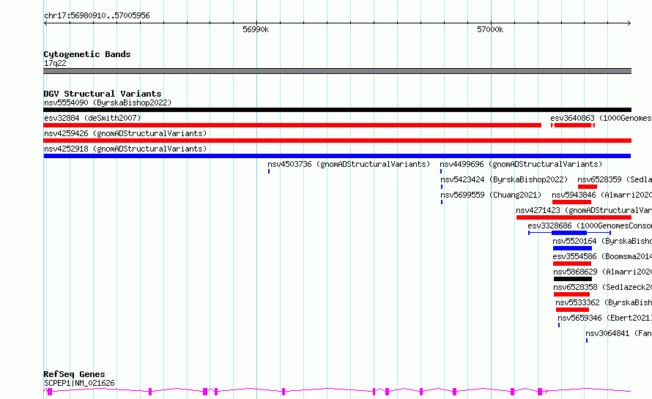Click the nsv5943846 red variant bar

571,202
